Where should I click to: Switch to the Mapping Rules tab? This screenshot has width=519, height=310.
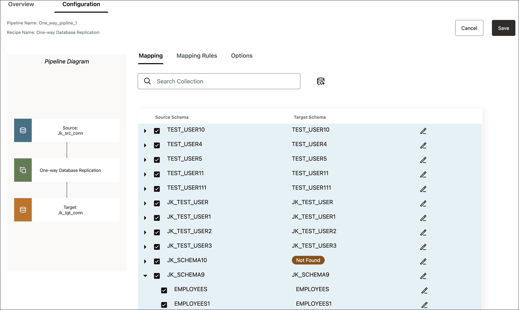pyautogui.click(x=196, y=55)
